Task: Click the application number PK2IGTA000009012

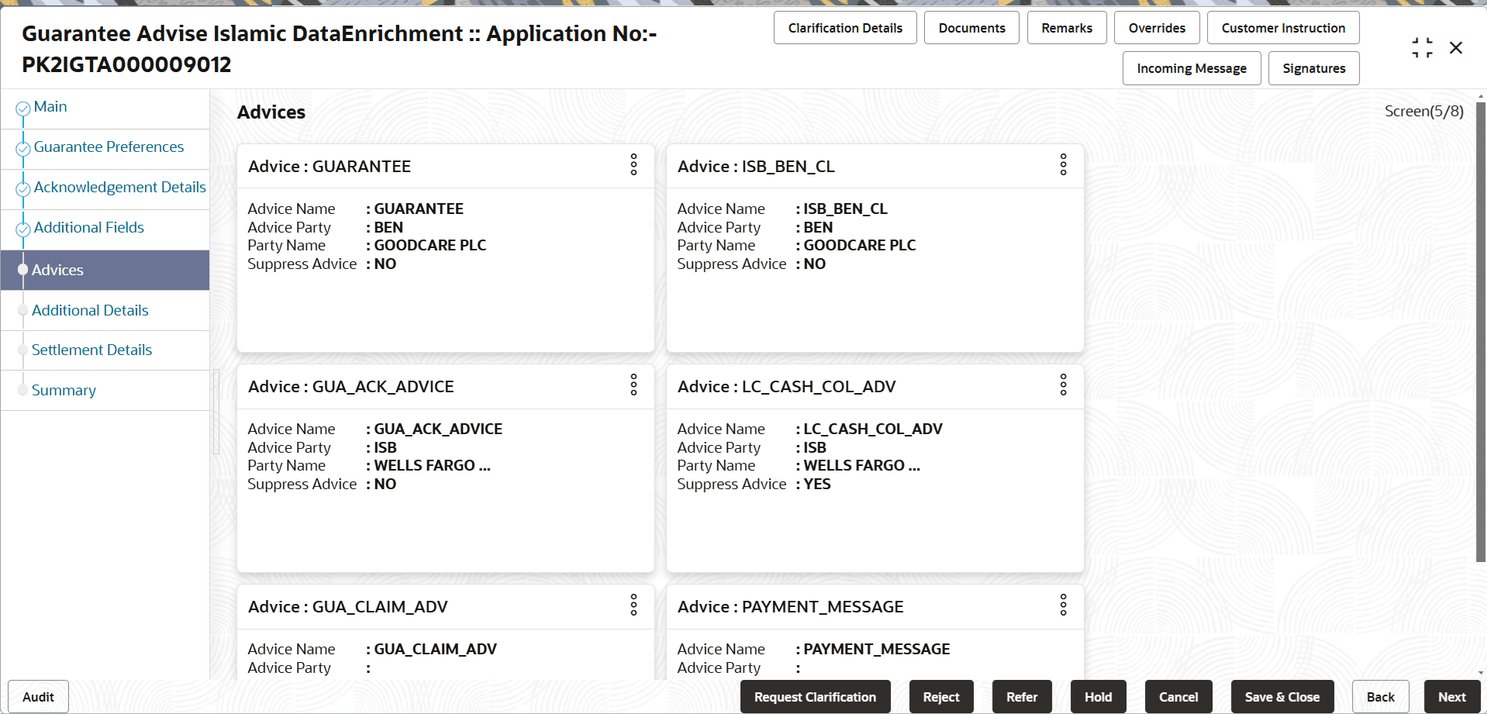Action: [126, 64]
